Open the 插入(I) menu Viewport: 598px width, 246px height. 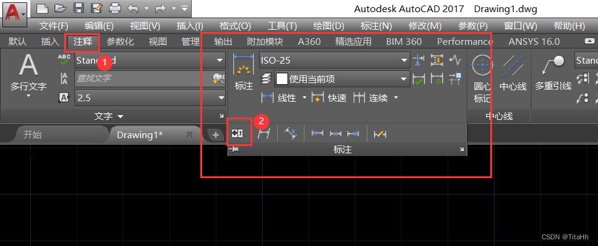(x=190, y=27)
